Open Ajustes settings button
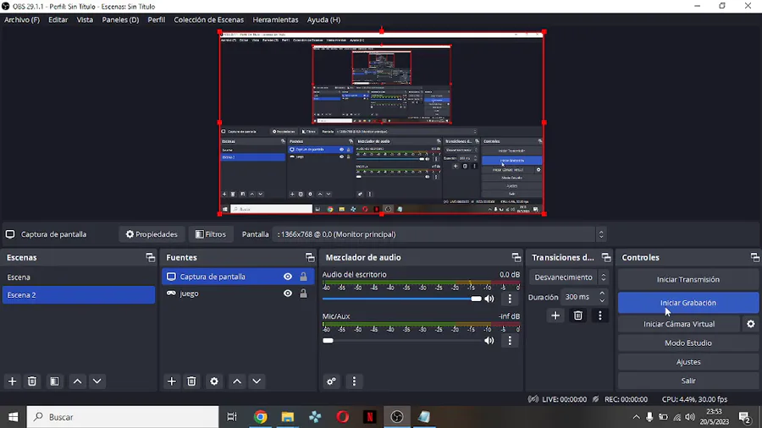 click(688, 362)
